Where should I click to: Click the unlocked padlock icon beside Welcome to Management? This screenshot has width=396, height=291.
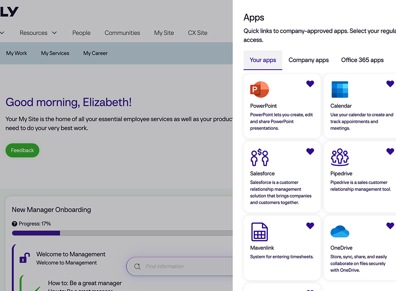(x=24, y=258)
